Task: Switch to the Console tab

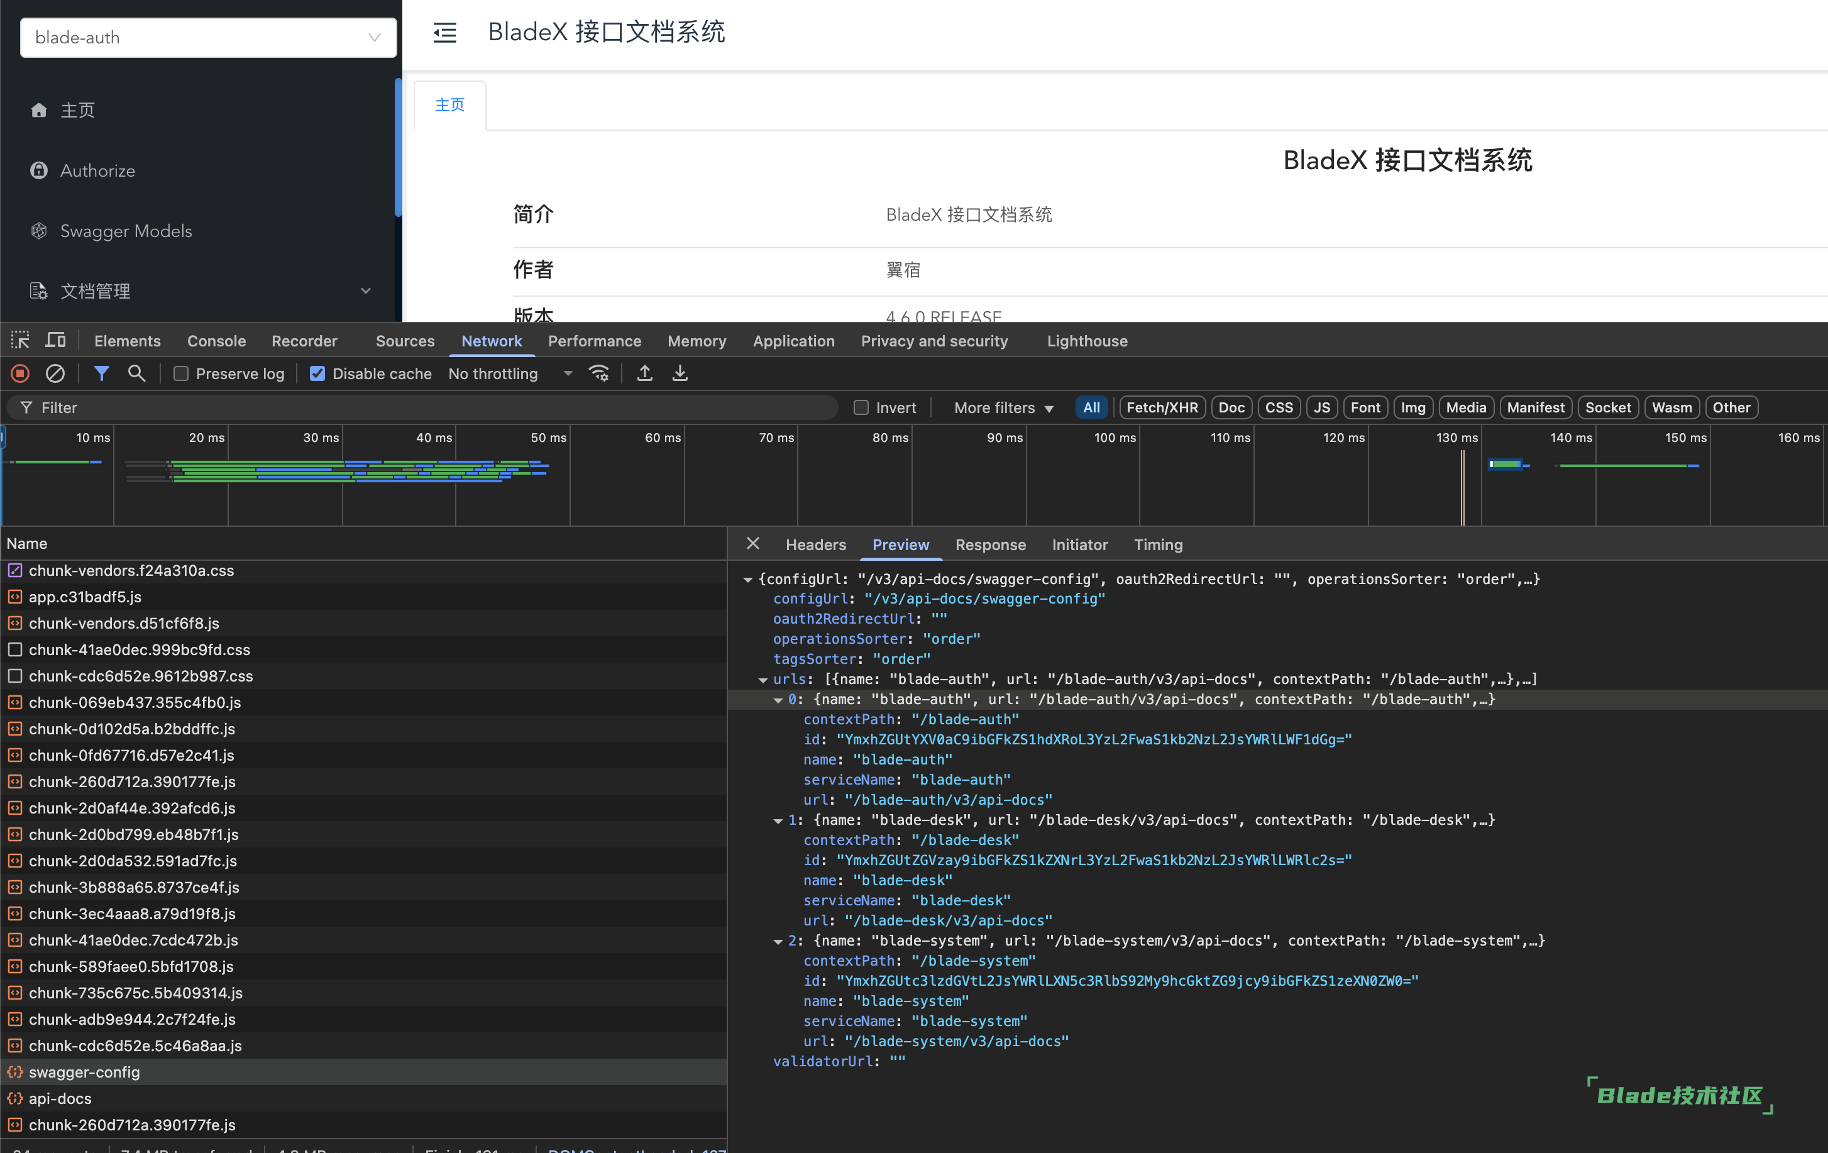Action: pyautogui.click(x=216, y=341)
